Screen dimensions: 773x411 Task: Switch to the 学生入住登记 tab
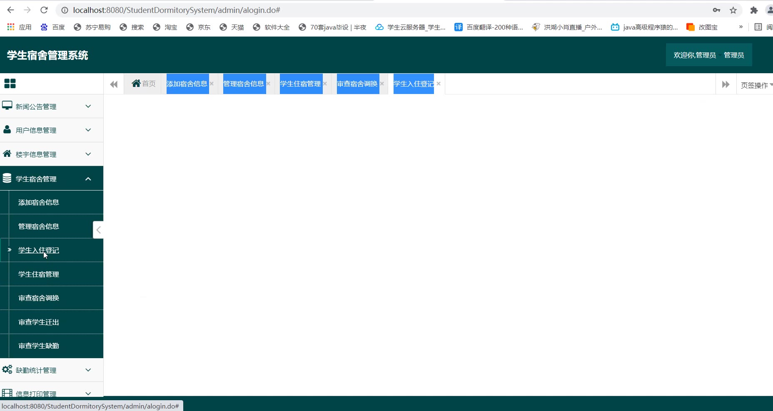tap(414, 84)
